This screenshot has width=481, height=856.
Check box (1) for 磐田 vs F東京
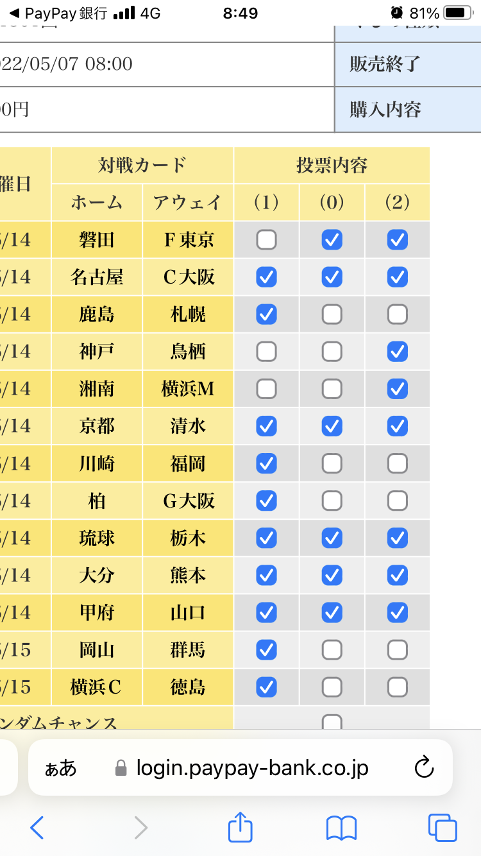click(266, 240)
